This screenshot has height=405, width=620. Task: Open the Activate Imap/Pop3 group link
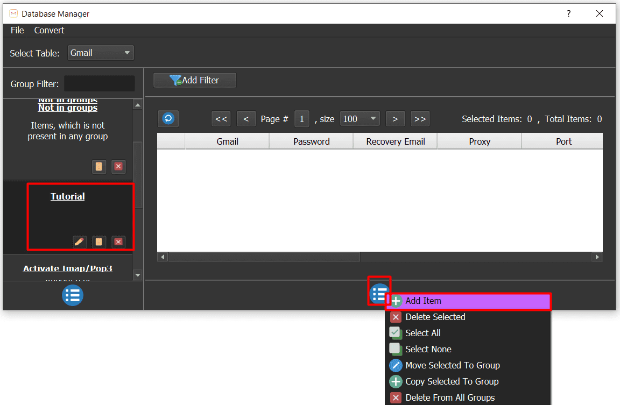click(x=68, y=268)
